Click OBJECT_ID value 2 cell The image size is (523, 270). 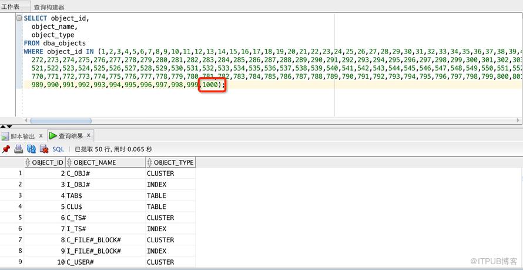(44, 174)
